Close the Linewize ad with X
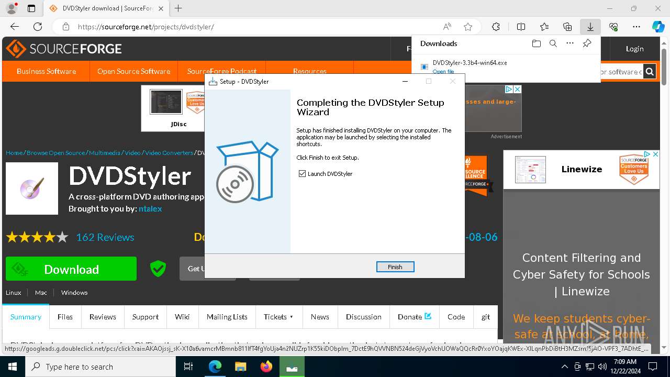This screenshot has width=670, height=377. click(x=655, y=154)
